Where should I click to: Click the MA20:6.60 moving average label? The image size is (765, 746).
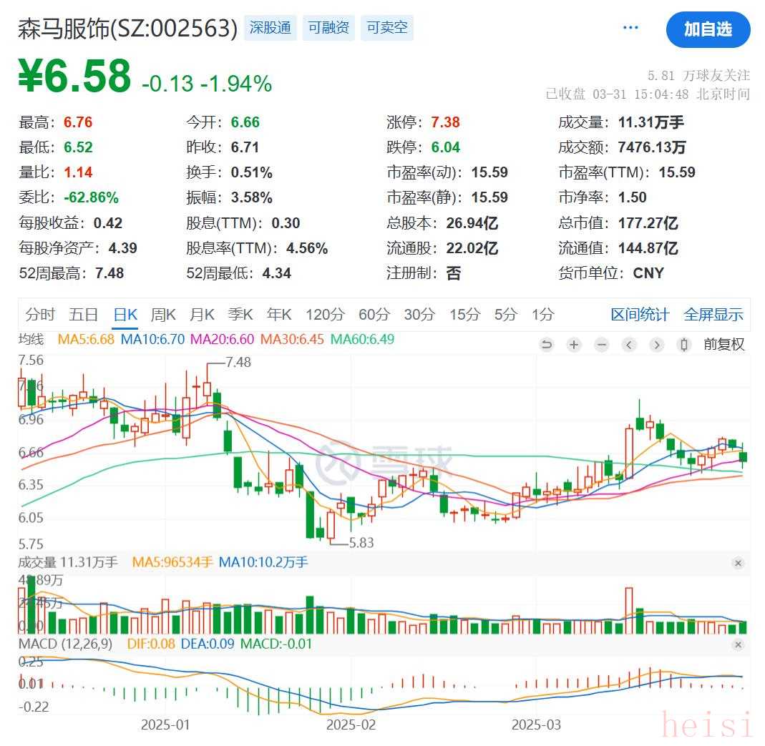pyautogui.click(x=222, y=339)
